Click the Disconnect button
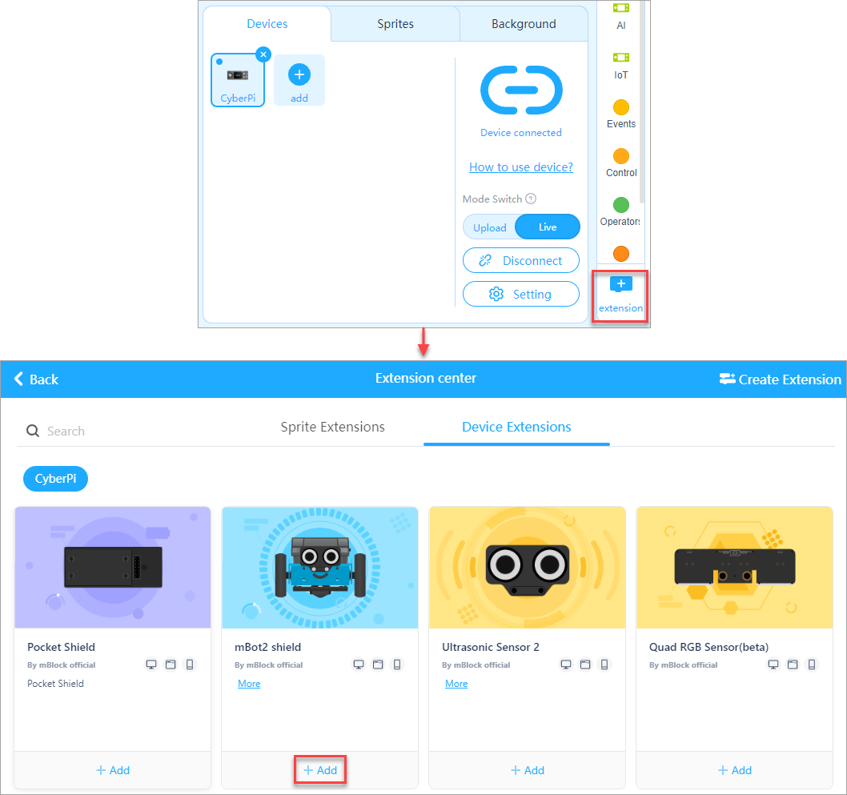This screenshot has height=795, width=847. click(x=521, y=261)
